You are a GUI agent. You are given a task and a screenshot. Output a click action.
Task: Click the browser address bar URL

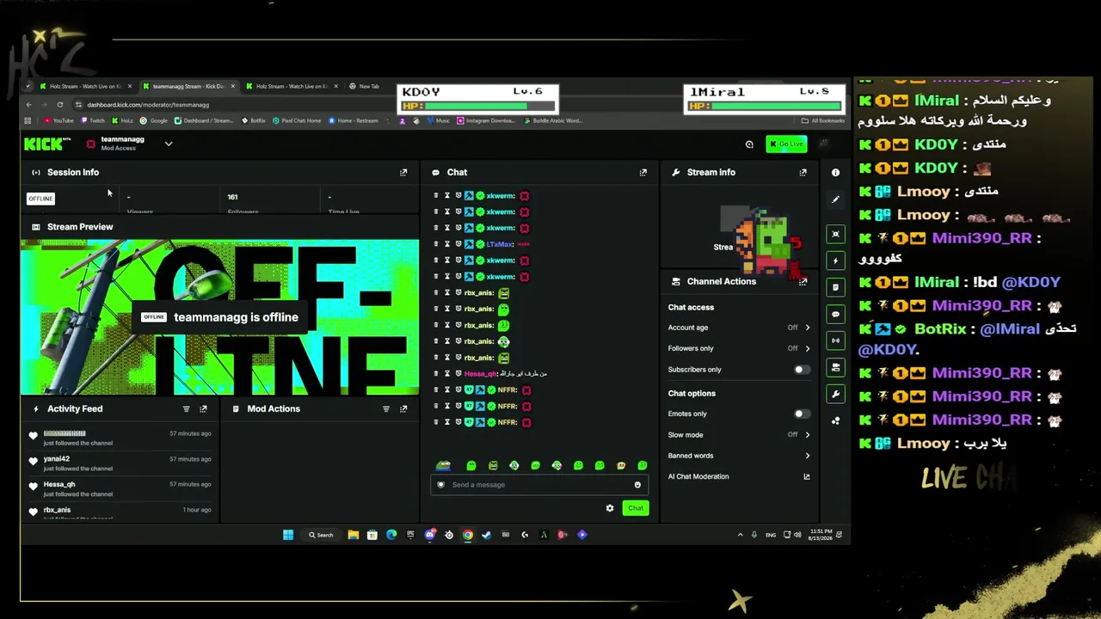[x=148, y=105]
